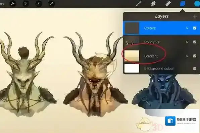
Task: Select the Smudge tool
Action: click(153, 4)
